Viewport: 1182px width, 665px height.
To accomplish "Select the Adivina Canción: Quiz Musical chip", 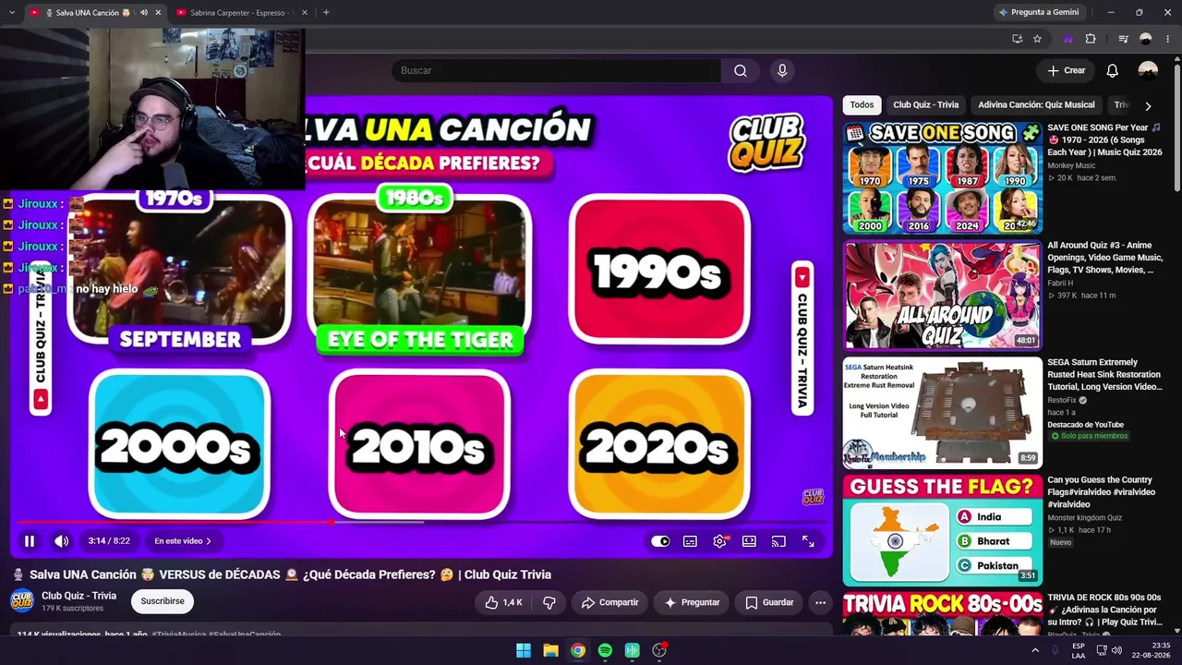I will [1036, 105].
